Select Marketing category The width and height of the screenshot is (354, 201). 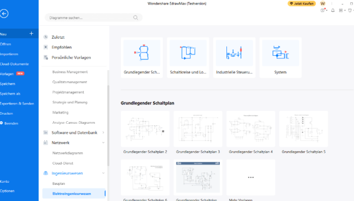tap(60, 113)
